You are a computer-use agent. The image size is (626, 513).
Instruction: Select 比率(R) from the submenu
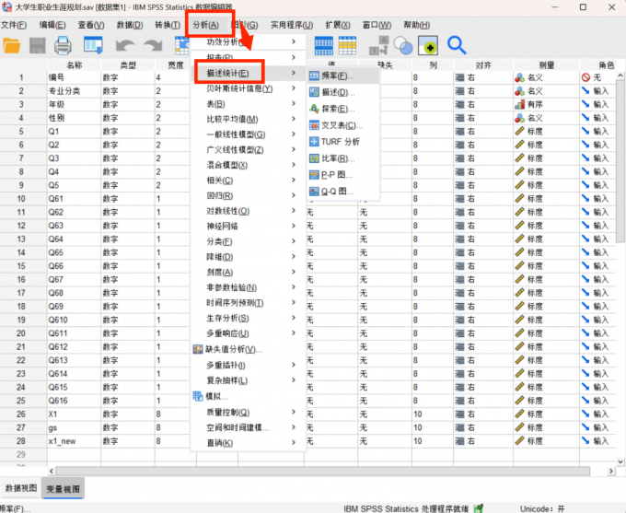click(343, 158)
